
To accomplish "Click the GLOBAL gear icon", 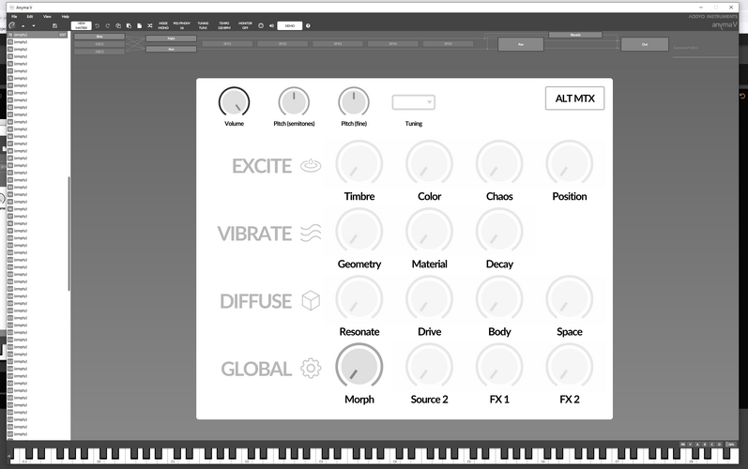I will (311, 369).
